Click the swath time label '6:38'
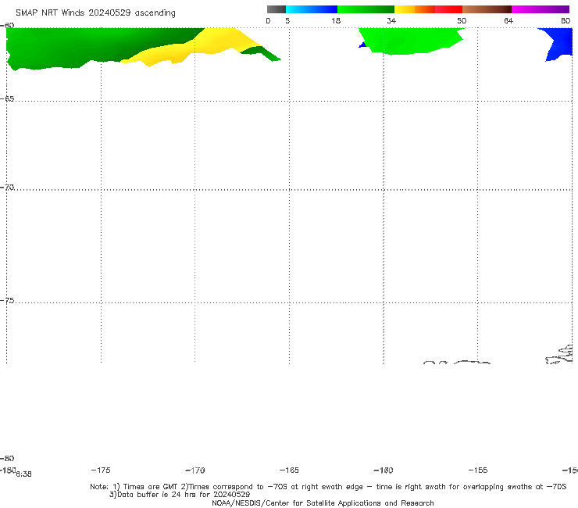 tap(23, 474)
